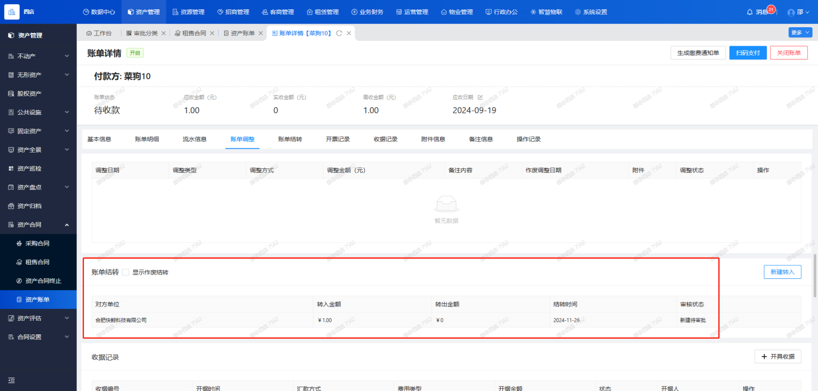Screen dimensions: 818x391
Task: Select the 账单调整 tab
Action: click(x=242, y=139)
